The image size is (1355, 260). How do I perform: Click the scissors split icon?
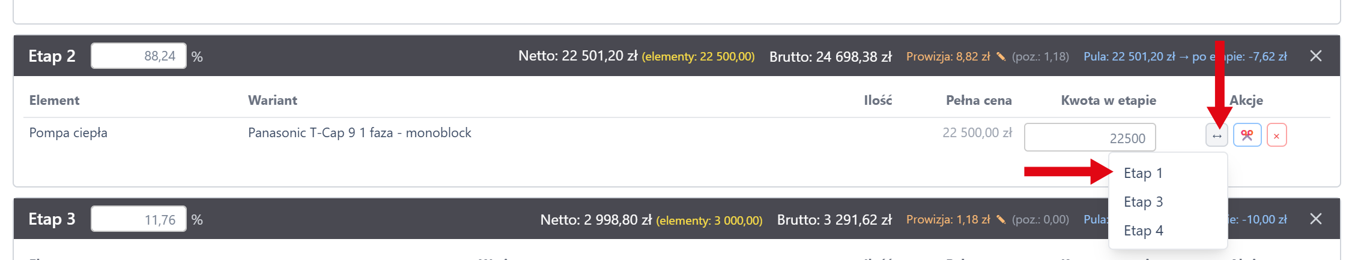coord(1247,135)
